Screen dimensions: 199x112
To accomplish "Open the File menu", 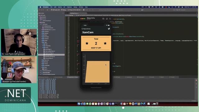I will point(51,7).
